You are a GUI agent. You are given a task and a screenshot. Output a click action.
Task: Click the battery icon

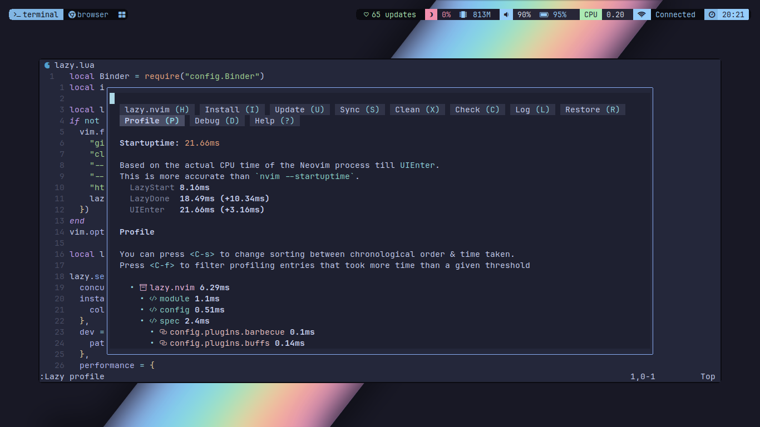click(544, 14)
